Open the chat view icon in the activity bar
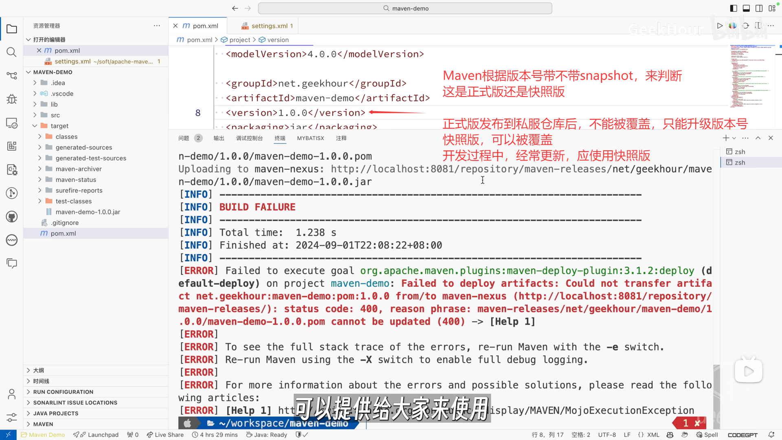 click(x=12, y=263)
